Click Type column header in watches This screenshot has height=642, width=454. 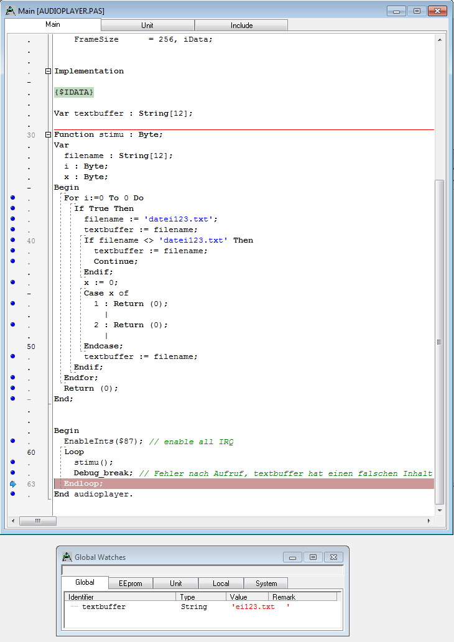[x=201, y=597]
